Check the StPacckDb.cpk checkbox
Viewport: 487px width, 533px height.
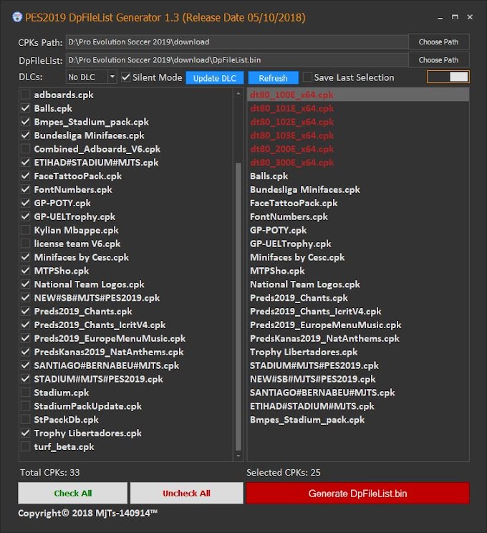click(26, 420)
